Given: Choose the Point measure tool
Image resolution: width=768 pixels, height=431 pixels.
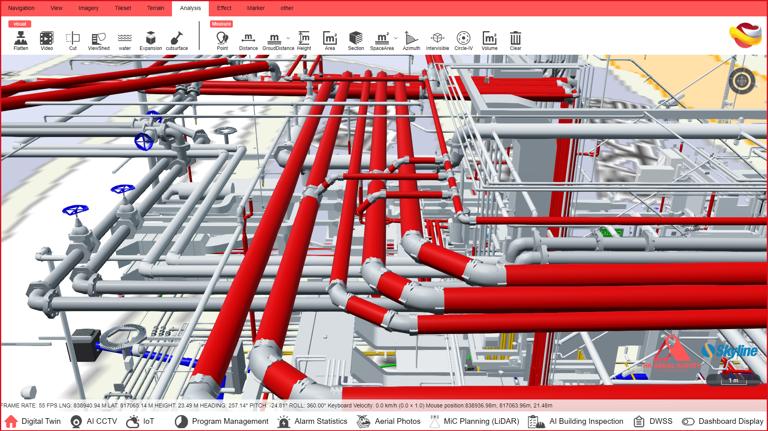Looking at the screenshot, I should click(222, 41).
